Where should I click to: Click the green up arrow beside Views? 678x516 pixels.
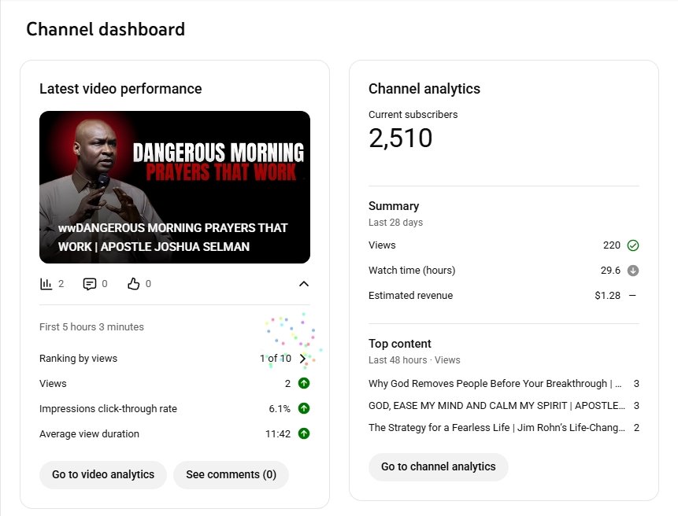point(304,384)
